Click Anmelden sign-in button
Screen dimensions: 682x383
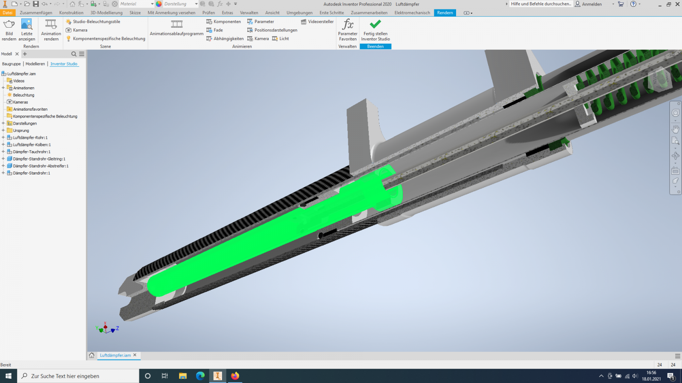(x=588, y=4)
